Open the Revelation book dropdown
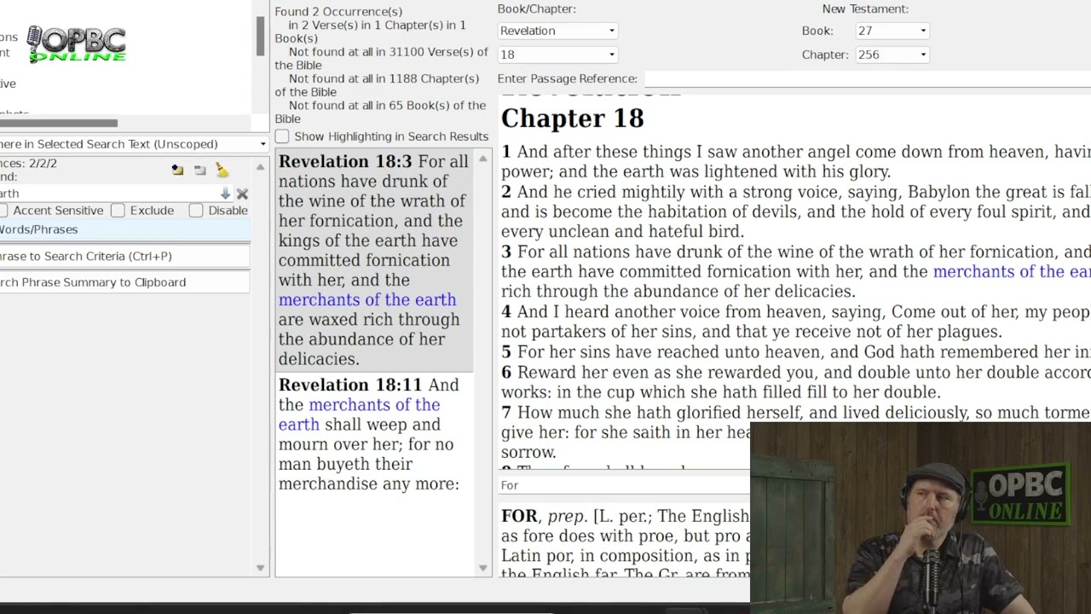This screenshot has height=614, width=1091. 557,31
